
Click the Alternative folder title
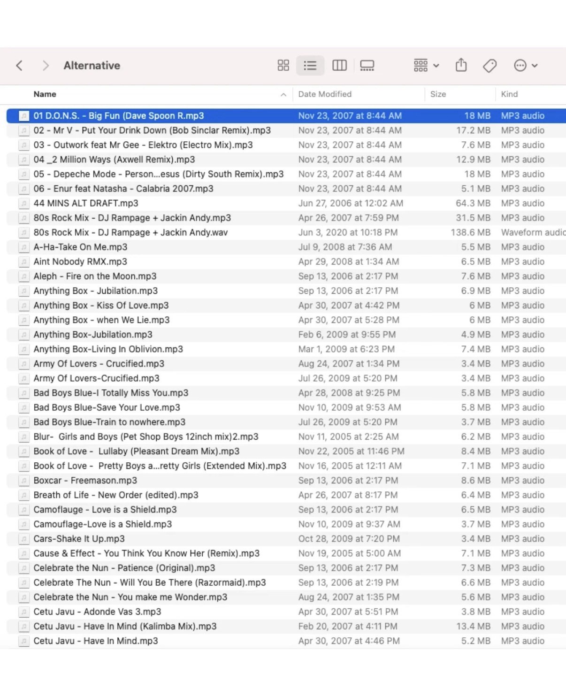[92, 66]
